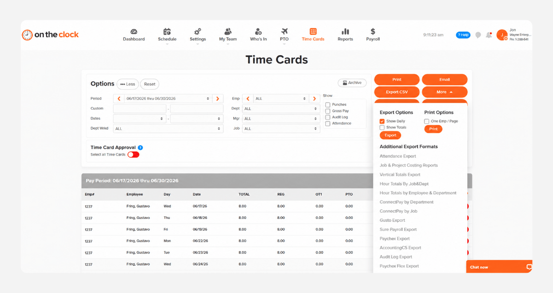Open the Schedule calendar icon
The image size is (553, 293).
(x=167, y=32)
